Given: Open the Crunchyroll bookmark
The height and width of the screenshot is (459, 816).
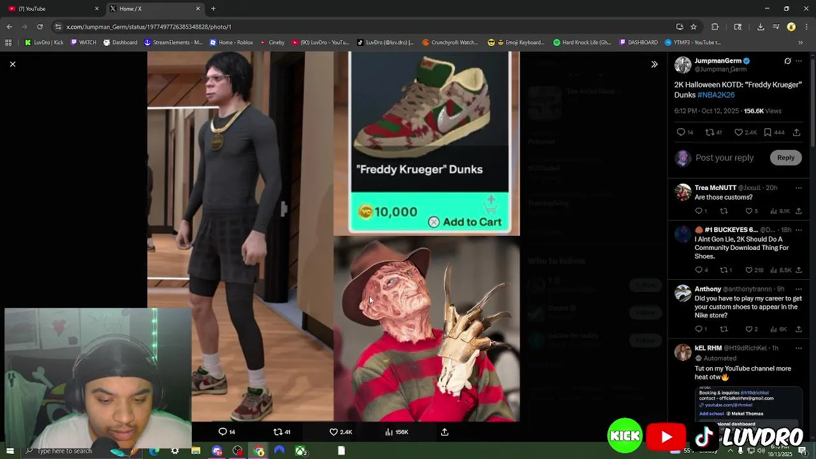Looking at the screenshot, I should (450, 43).
